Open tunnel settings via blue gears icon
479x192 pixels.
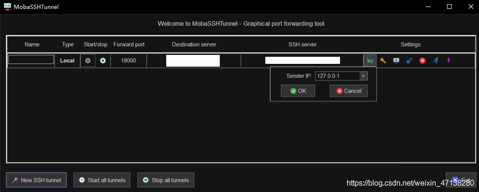coord(409,61)
